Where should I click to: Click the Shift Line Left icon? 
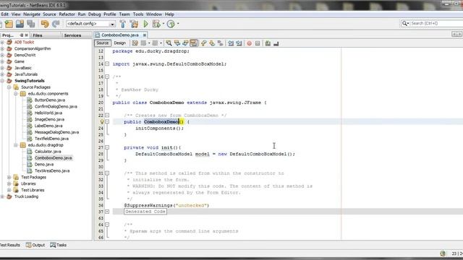point(231,43)
